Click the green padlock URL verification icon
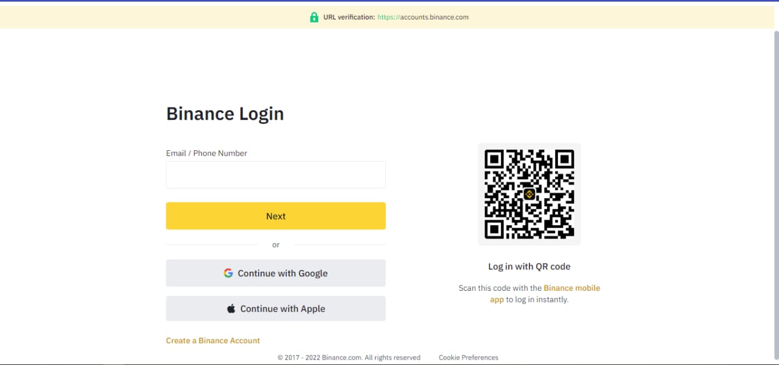Screen dimensions: 779x365 coord(314,17)
